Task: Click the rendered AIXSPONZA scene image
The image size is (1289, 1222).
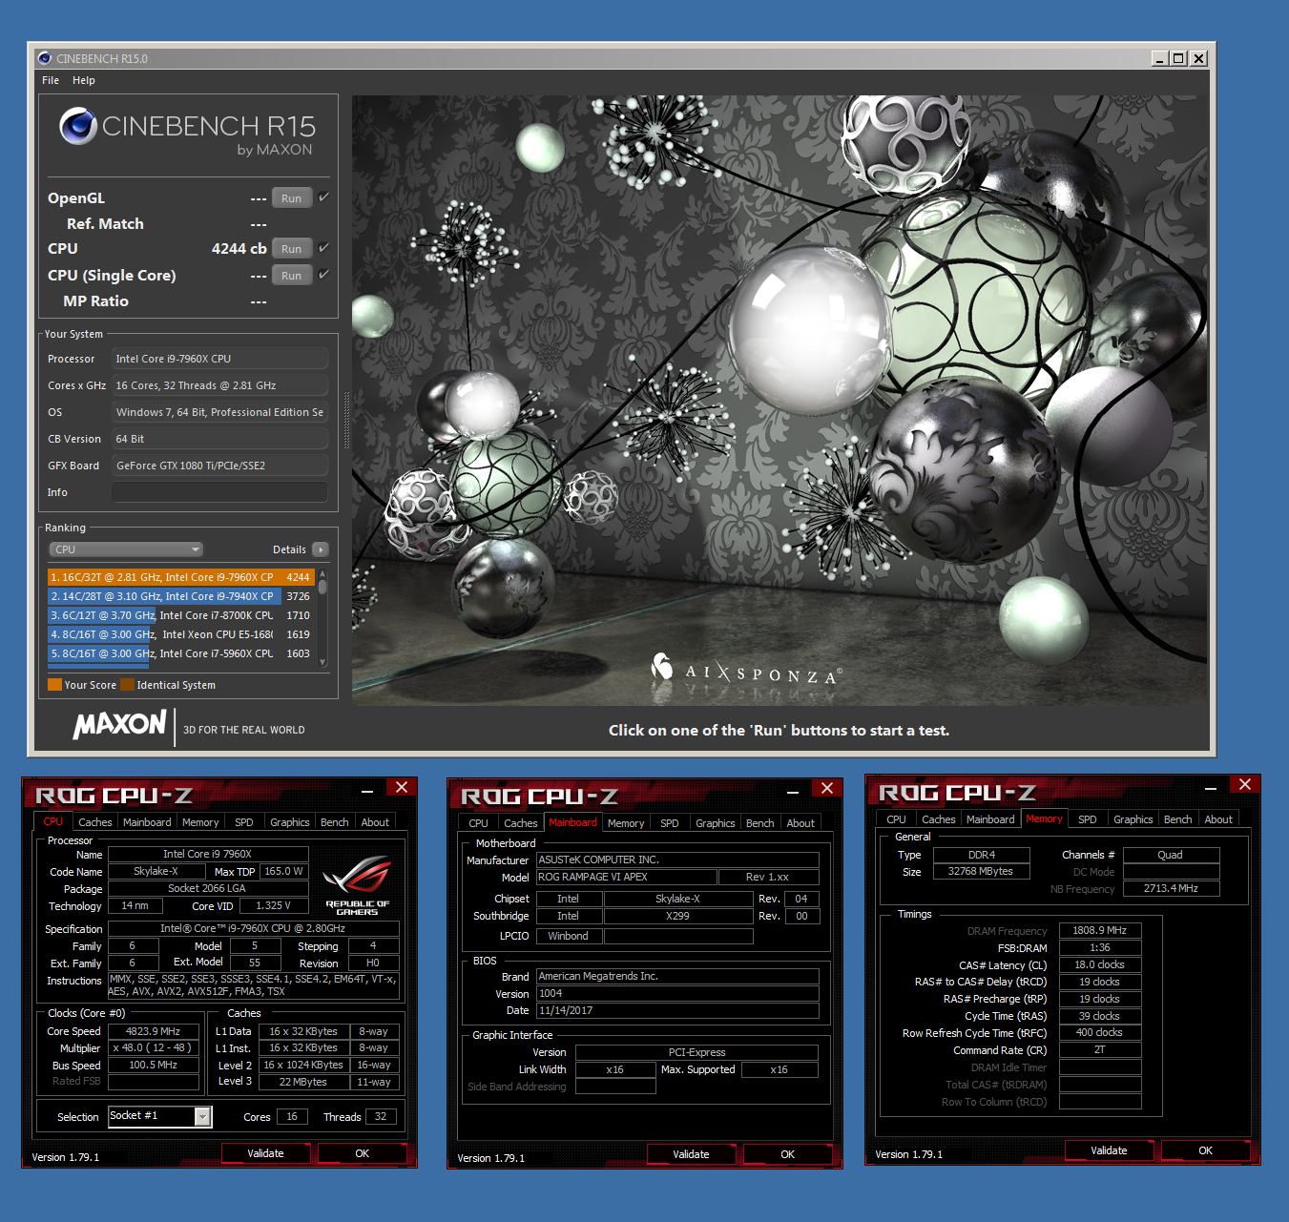Action: point(780,400)
